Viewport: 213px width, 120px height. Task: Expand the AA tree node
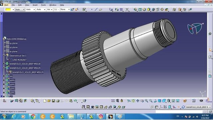pyautogui.click(x=4, y=76)
